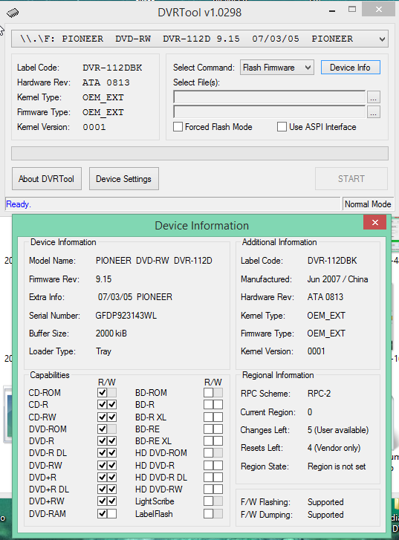Click the HD DVD-R write checkbox
This screenshot has height=540, width=399.
coord(218,465)
